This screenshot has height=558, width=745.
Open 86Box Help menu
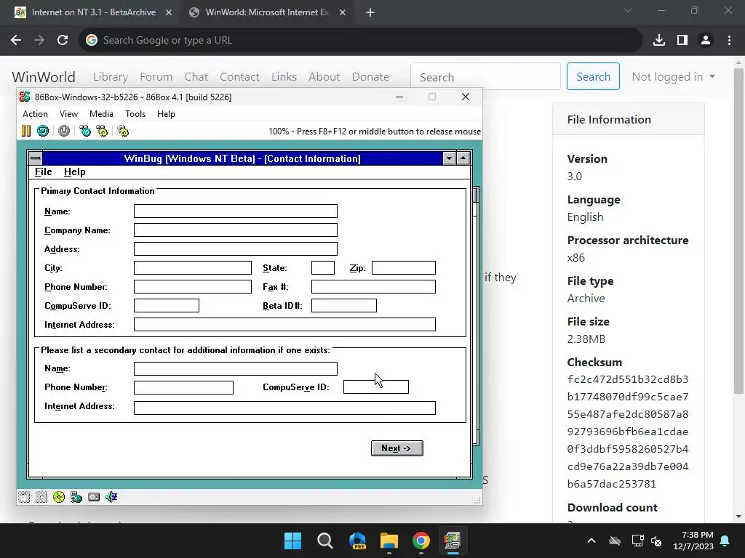[166, 114]
